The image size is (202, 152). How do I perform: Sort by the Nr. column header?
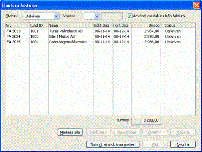(17, 25)
